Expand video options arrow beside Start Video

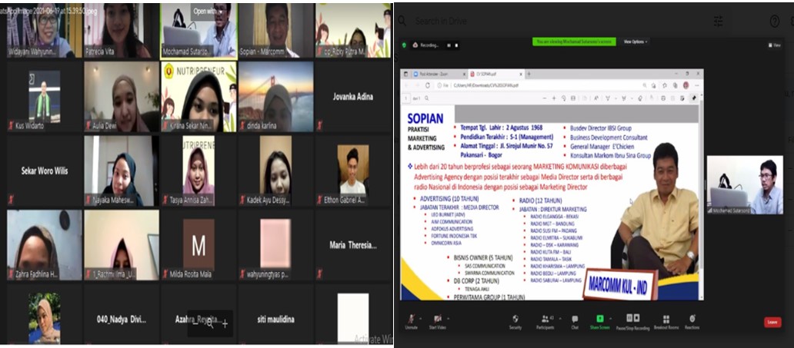tap(447, 318)
